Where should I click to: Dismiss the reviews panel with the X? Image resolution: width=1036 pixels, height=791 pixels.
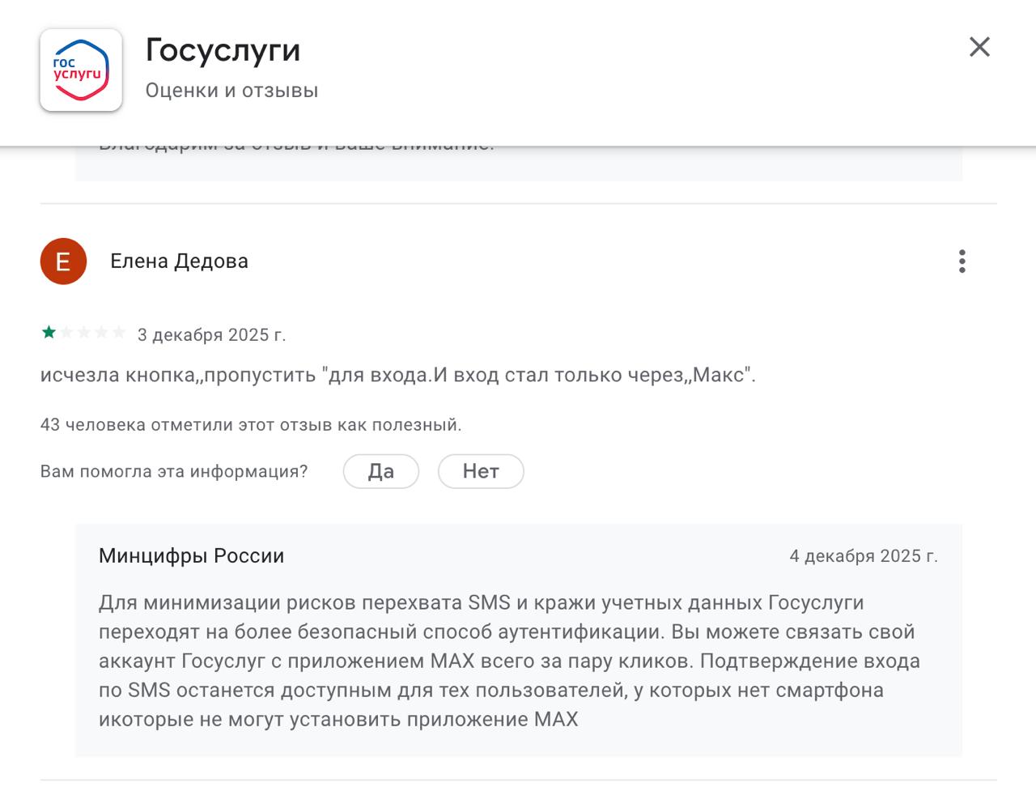tap(979, 47)
